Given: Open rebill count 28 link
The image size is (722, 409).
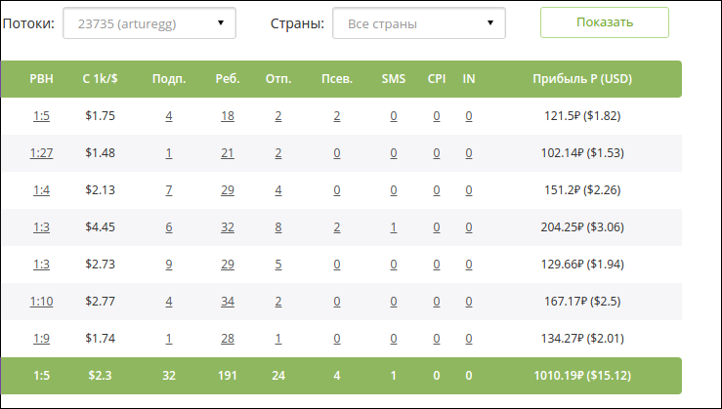Looking at the screenshot, I should tap(228, 339).
